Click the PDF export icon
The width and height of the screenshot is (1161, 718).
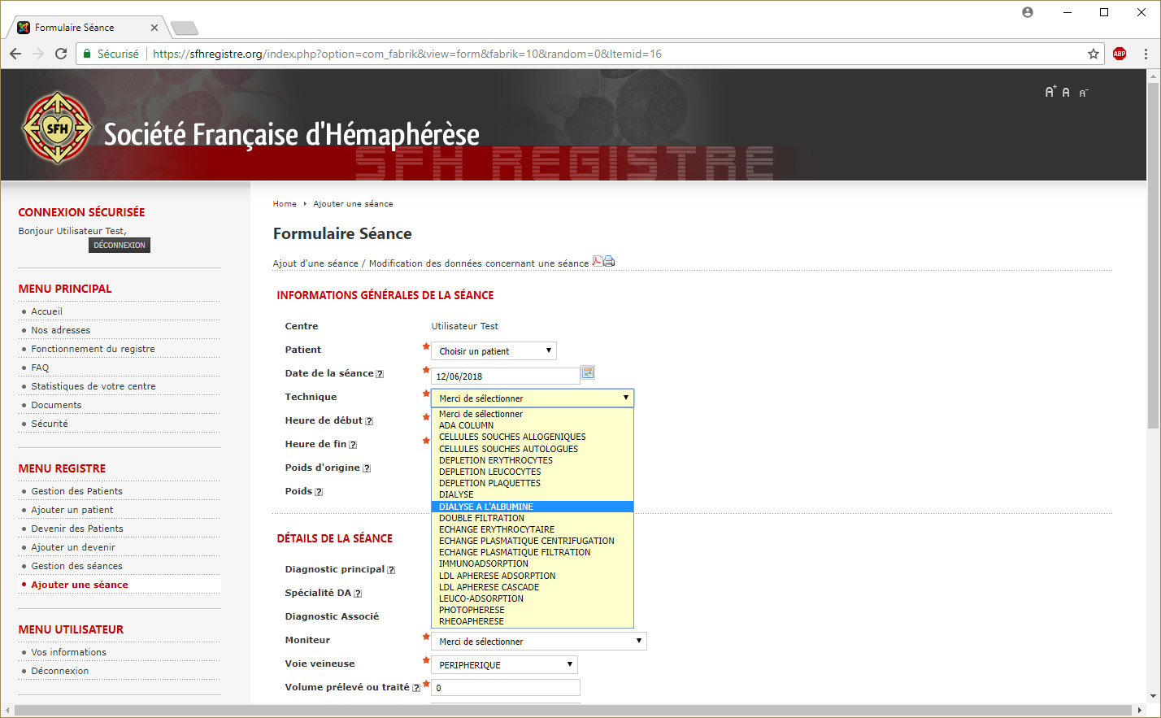pyautogui.click(x=598, y=261)
